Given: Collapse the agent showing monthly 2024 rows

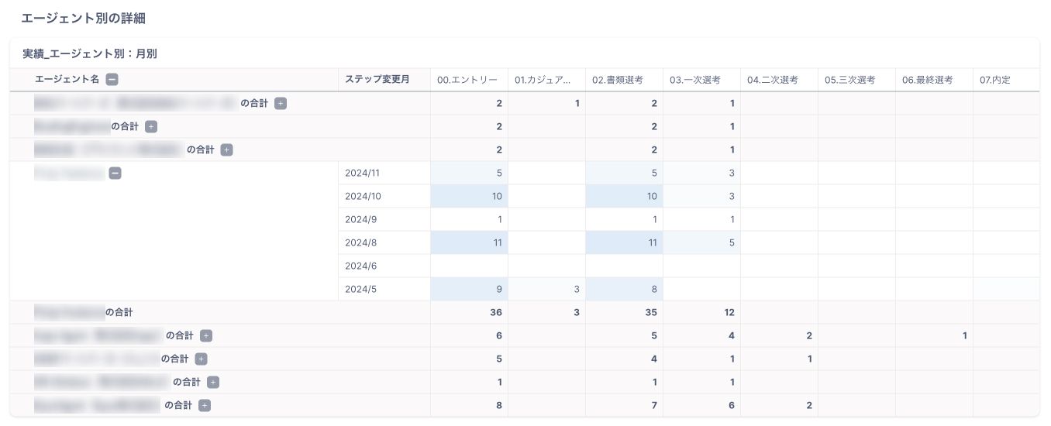Looking at the screenshot, I should tap(115, 173).
